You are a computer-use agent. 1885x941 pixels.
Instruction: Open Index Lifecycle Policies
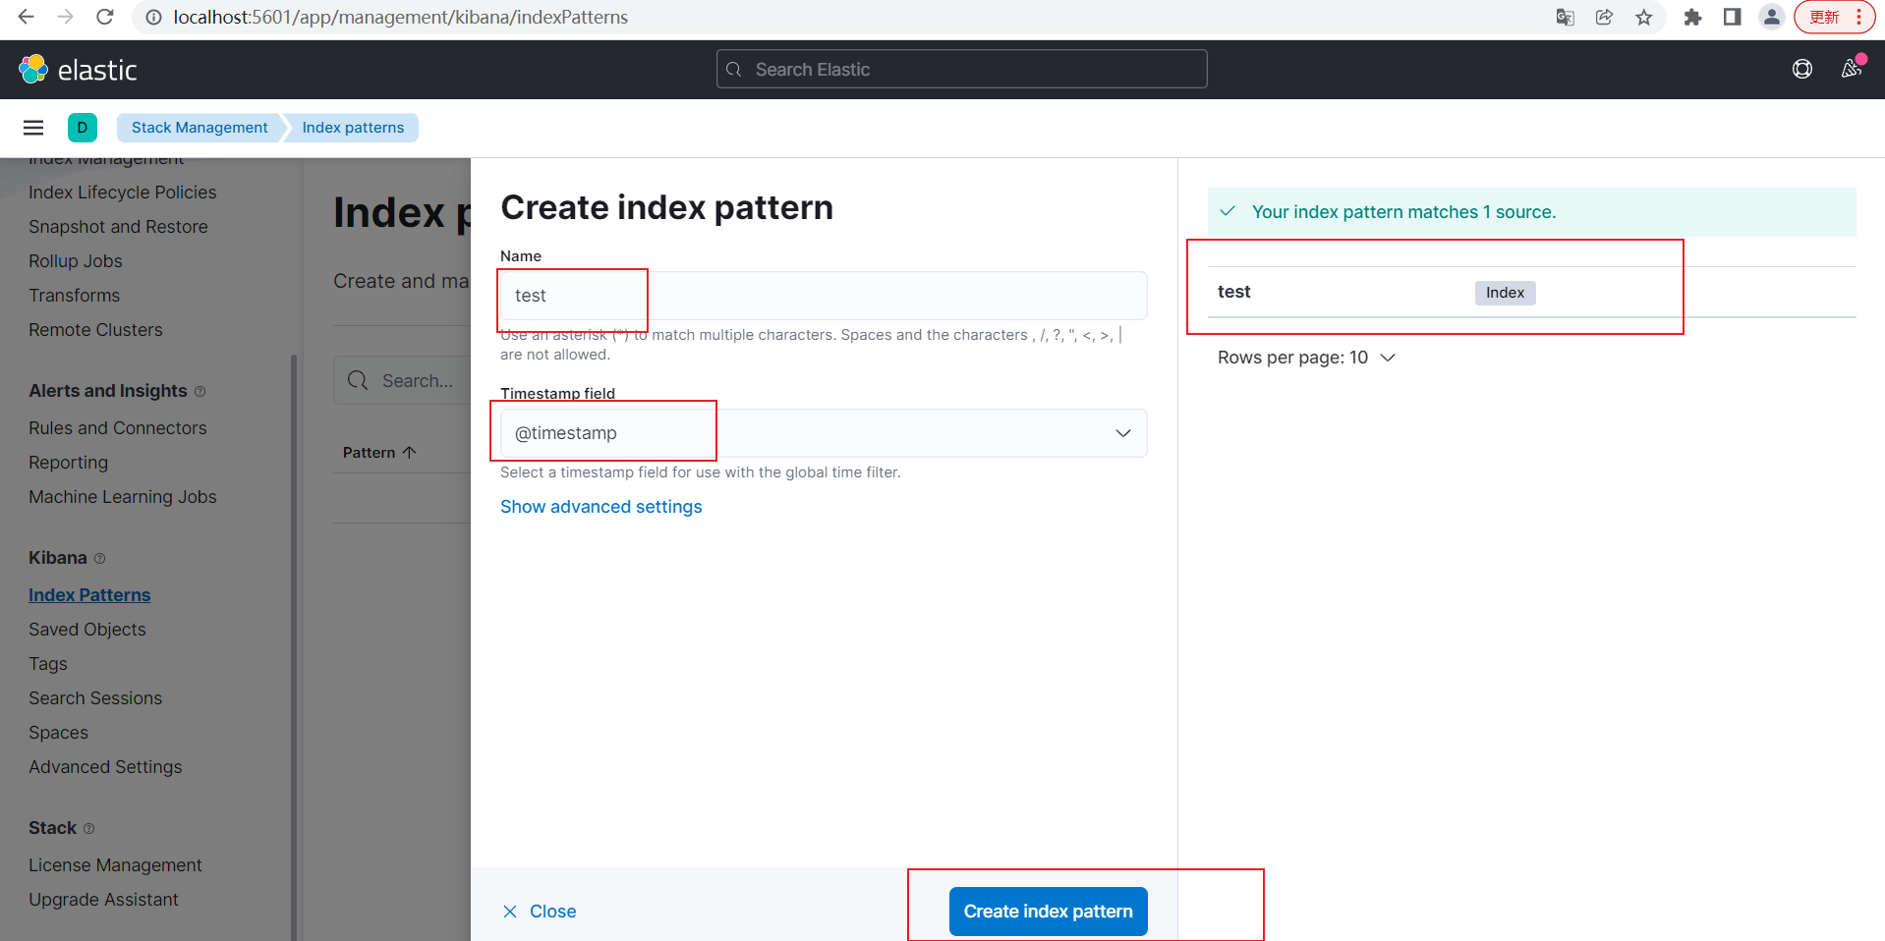[122, 193]
